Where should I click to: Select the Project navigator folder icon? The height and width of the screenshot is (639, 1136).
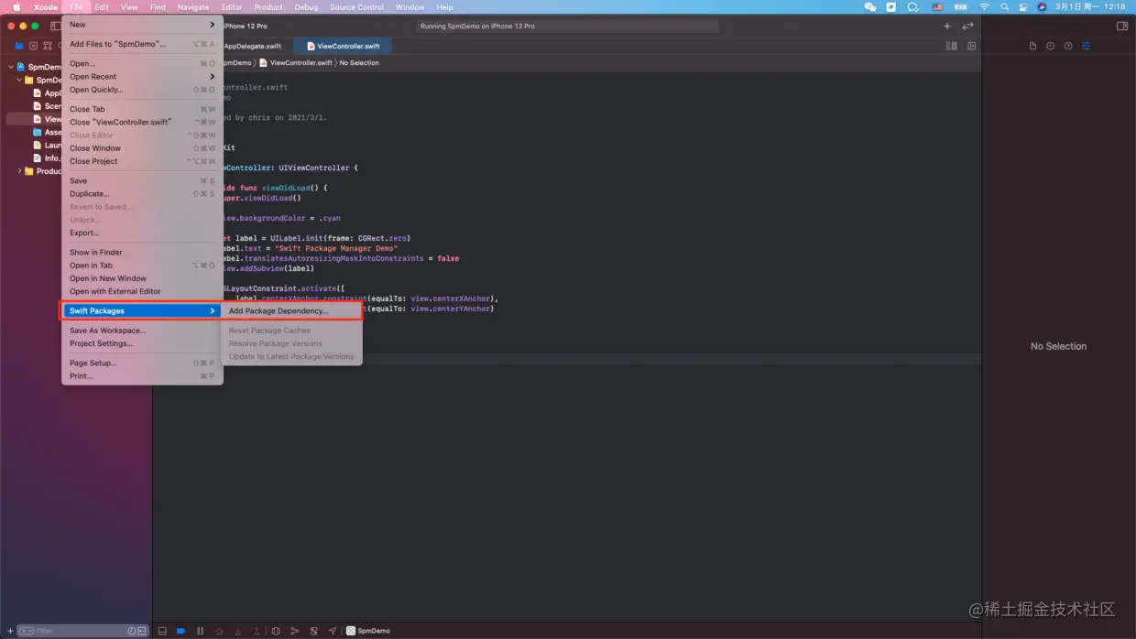pos(19,46)
